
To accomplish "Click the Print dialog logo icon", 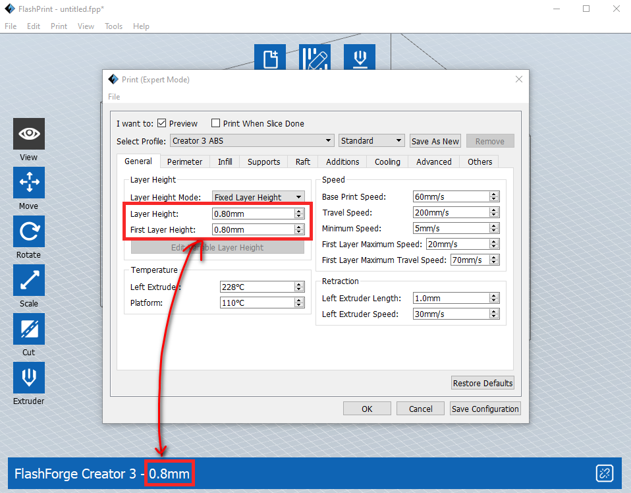I will click(113, 79).
